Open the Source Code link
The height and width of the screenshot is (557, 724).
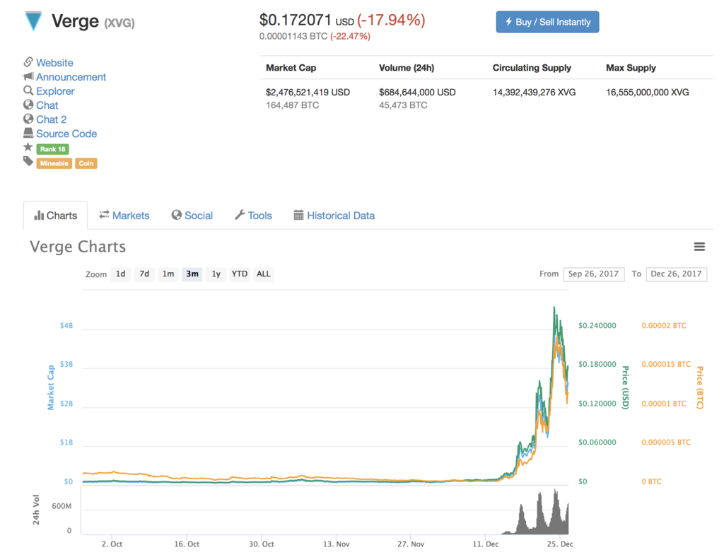tap(66, 134)
